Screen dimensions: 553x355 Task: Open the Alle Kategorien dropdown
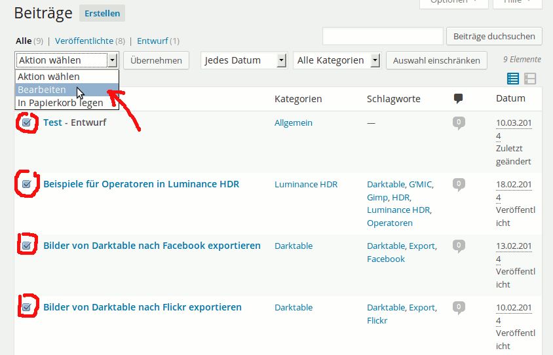click(337, 60)
